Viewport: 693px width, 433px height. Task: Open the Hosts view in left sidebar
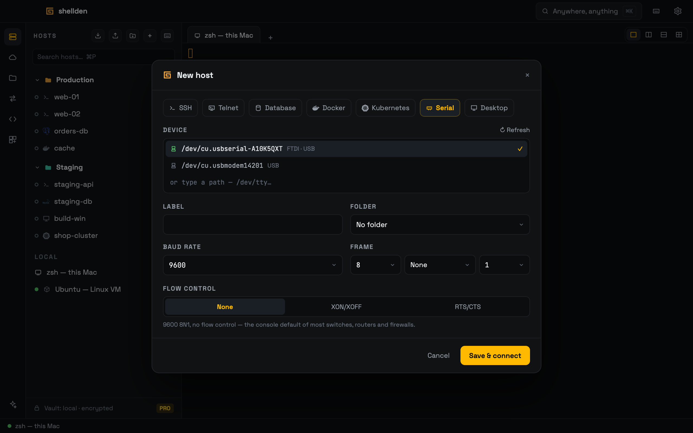[13, 37]
